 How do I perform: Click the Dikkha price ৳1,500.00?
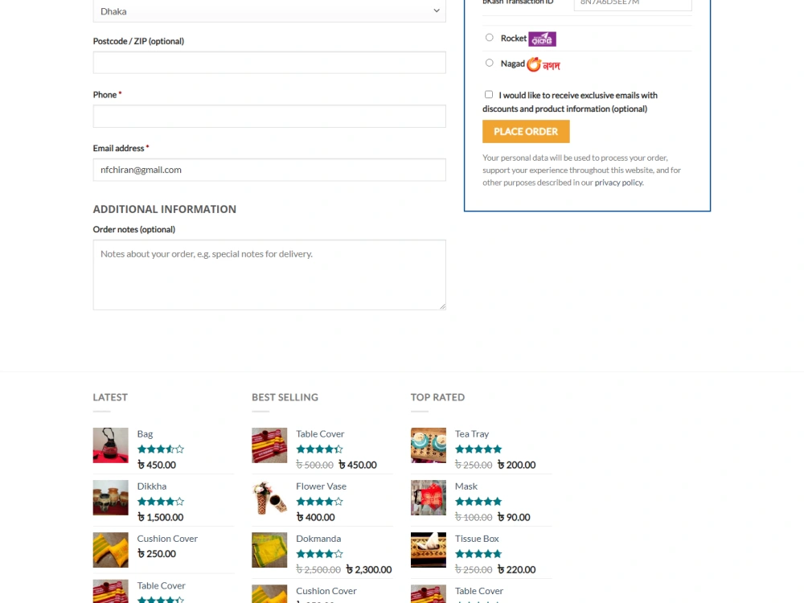[160, 517]
